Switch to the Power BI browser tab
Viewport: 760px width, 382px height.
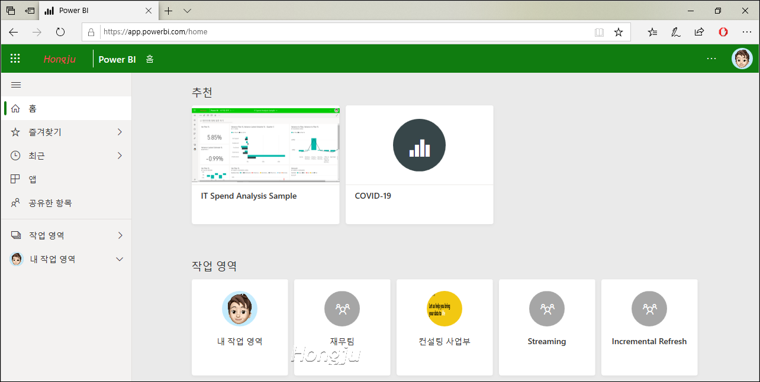pyautogui.click(x=98, y=11)
